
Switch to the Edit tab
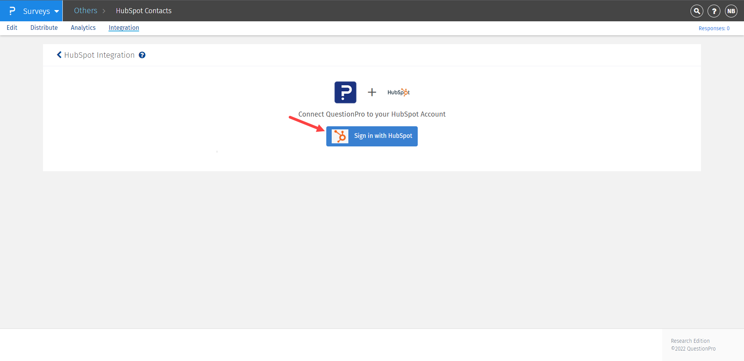tap(12, 28)
